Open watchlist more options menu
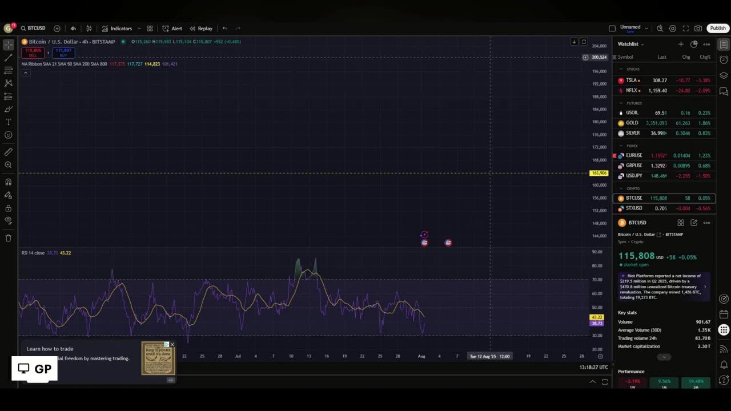Image resolution: width=731 pixels, height=411 pixels. (x=706, y=44)
